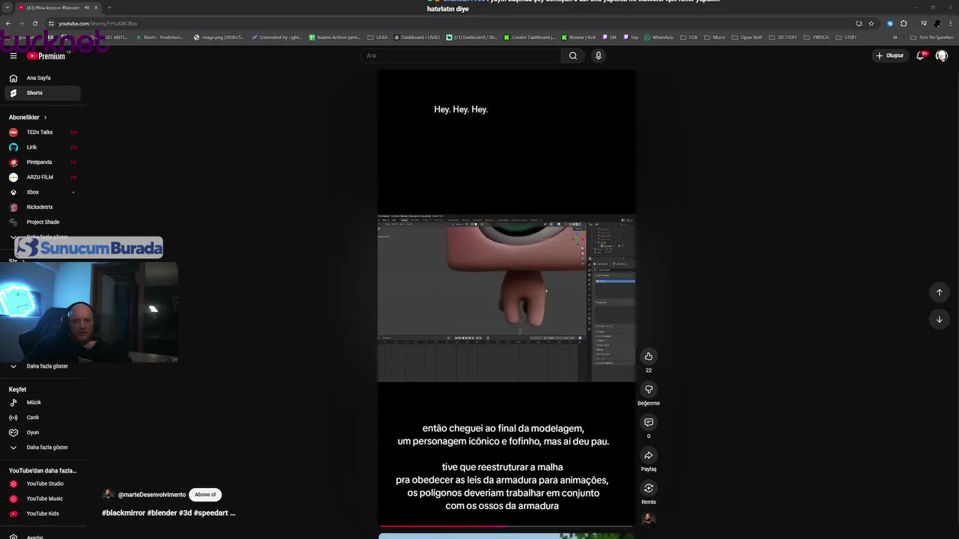The height and width of the screenshot is (539, 959).
Task: Reload the page
Action: pyautogui.click(x=35, y=23)
